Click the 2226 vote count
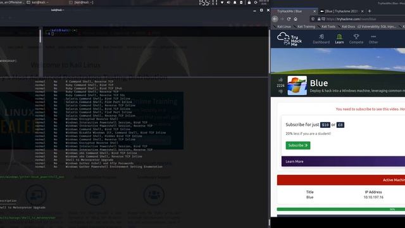The image size is (405, 228). point(280,85)
